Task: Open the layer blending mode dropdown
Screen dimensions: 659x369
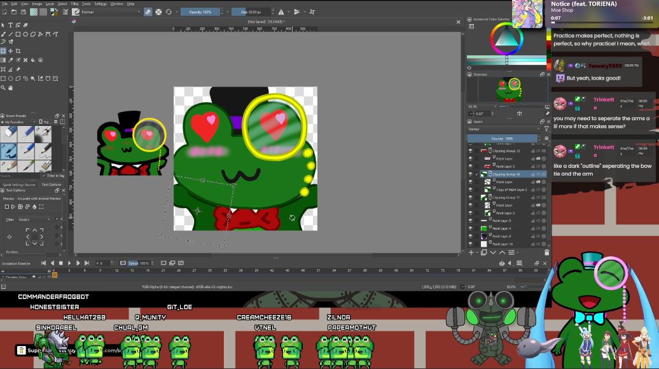Action: tap(503, 129)
